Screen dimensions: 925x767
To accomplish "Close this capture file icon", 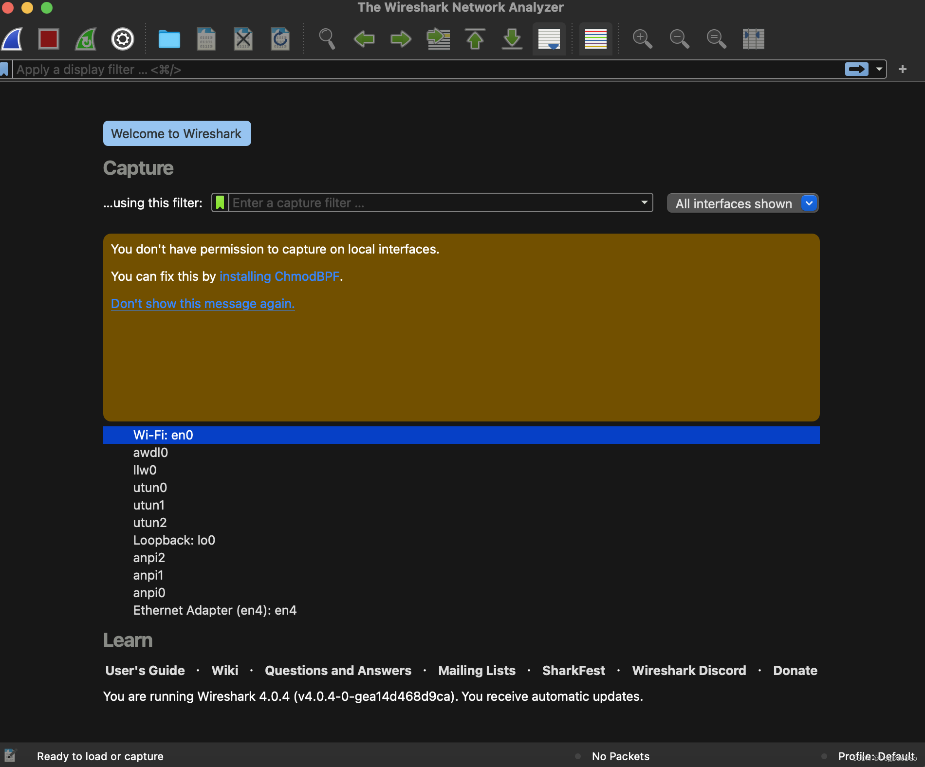I will click(243, 39).
